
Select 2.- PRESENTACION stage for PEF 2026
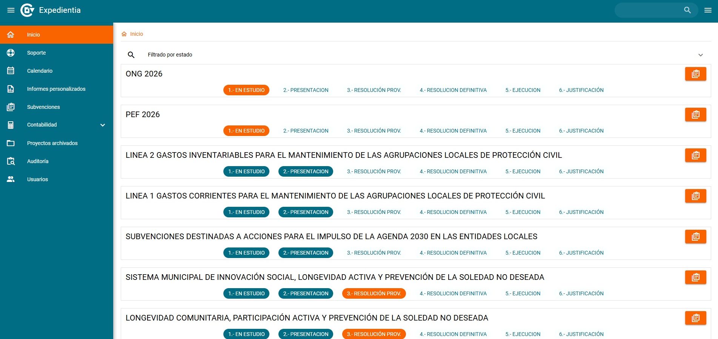tap(306, 131)
